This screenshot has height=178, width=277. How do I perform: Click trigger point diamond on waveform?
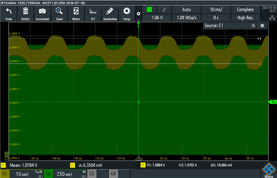point(138,102)
